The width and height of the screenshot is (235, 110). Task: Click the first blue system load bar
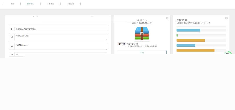pyautogui.click(x=188, y=30)
